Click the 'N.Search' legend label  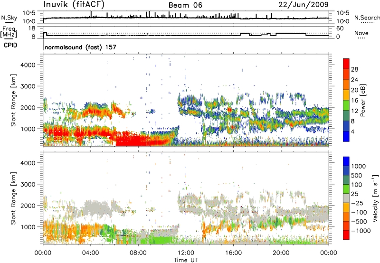367,18
